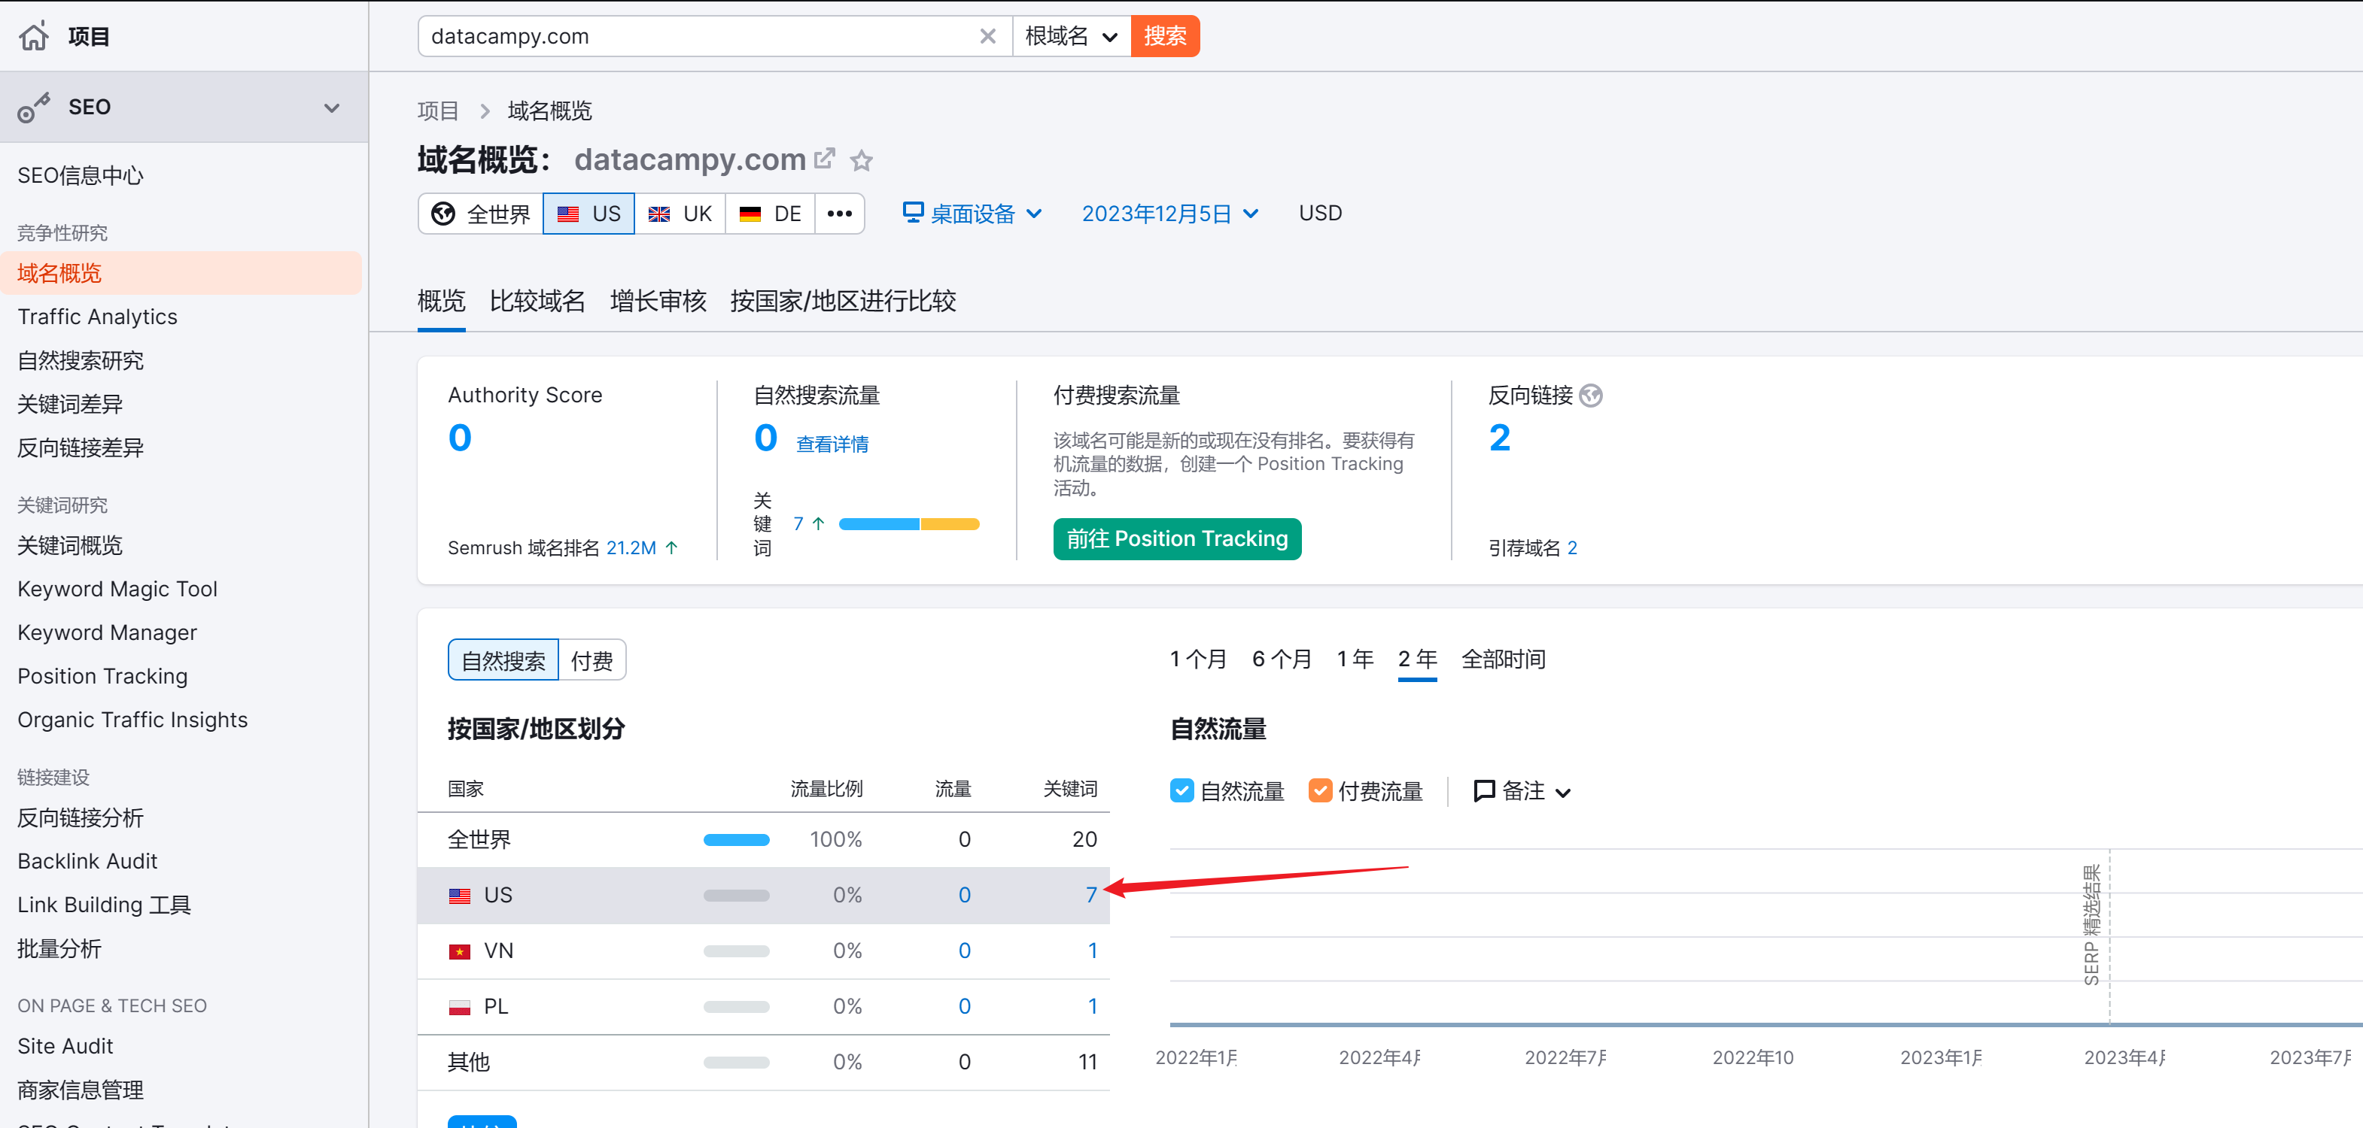2363x1128 pixels.
Task: Open the three-dots more countries button
Action: pos(839,214)
